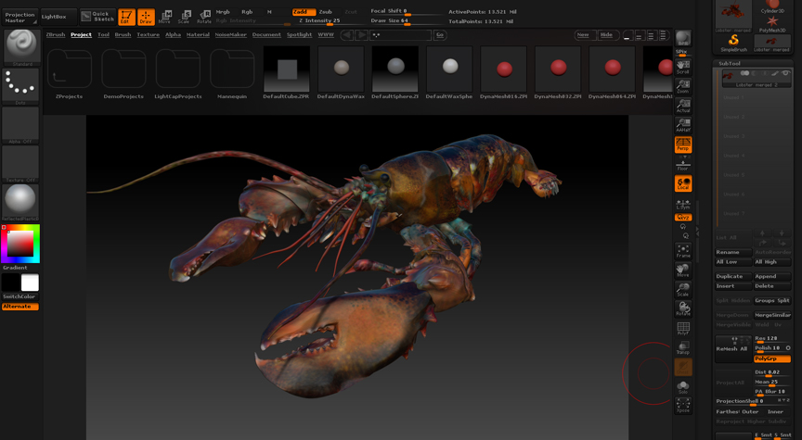Viewport: 802px width, 440px height.
Task: Click the Frame mesh icon
Action: point(683,251)
